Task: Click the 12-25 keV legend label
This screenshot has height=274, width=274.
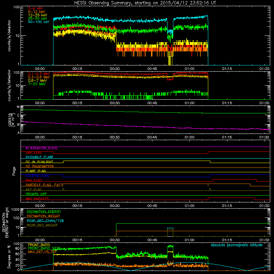Action: pos(38,15)
